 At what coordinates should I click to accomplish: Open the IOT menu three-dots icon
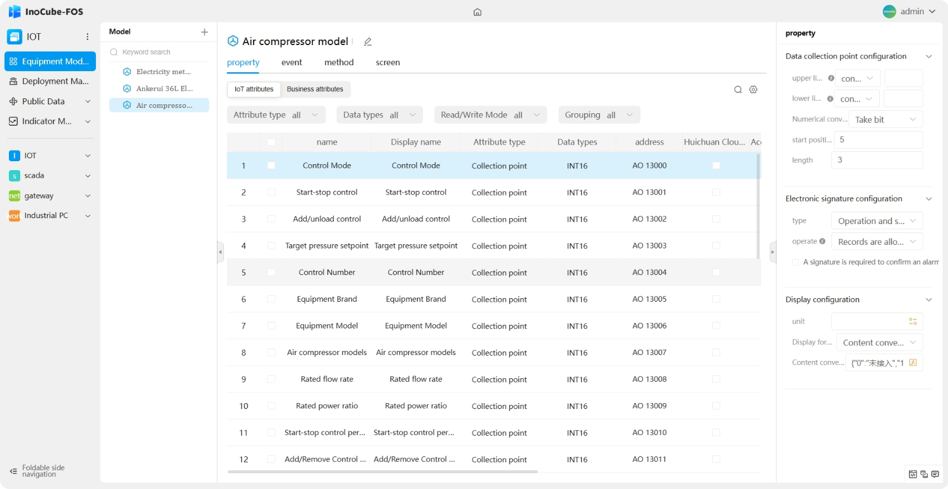[88, 37]
